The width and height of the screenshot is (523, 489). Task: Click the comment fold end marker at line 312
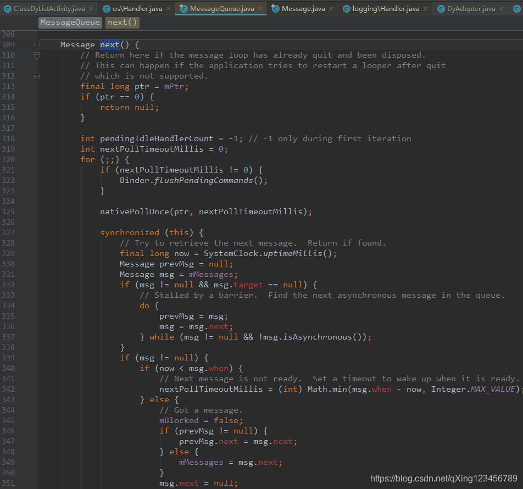pos(37,76)
